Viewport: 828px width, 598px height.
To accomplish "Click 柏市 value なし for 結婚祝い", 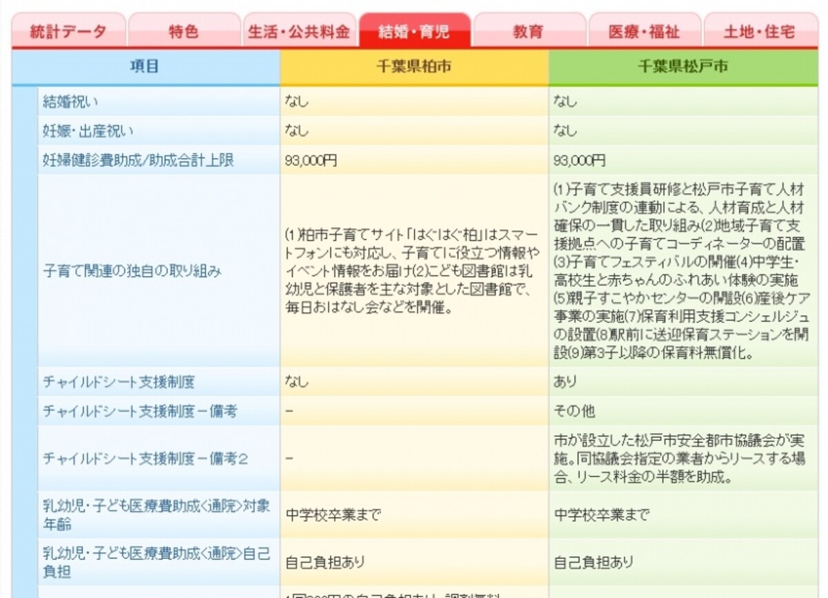I will tap(297, 101).
